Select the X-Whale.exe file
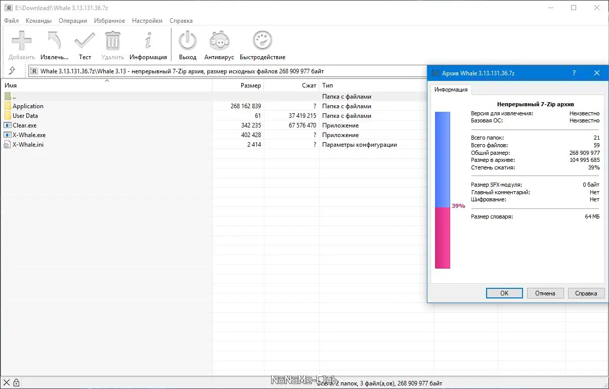Image resolution: width=609 pixels, height=389 pixels. click(28, 135)
